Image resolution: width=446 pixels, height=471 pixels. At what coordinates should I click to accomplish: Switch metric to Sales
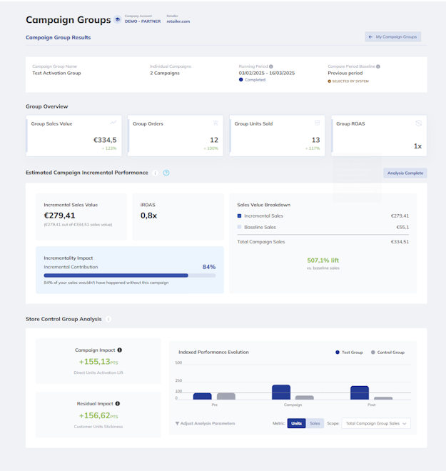point(315,423)
